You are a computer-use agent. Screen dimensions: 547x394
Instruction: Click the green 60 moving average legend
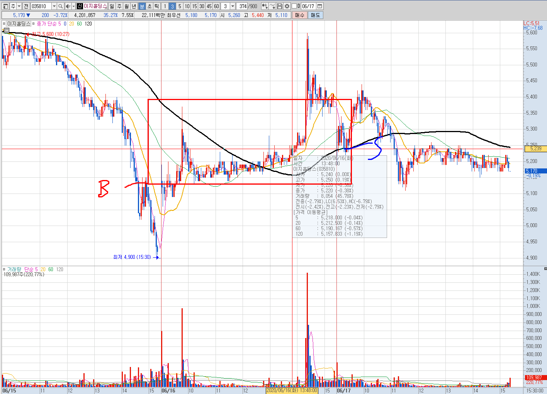[x=79, y=24]
